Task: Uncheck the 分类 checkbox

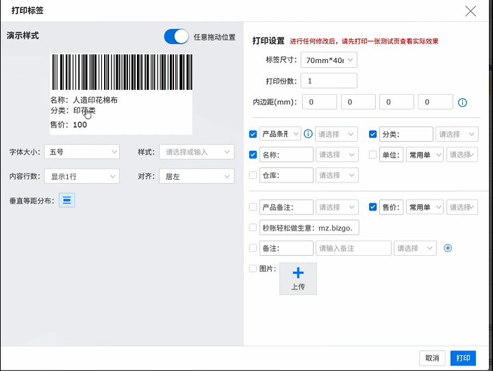Action: [x=373, y=134]
